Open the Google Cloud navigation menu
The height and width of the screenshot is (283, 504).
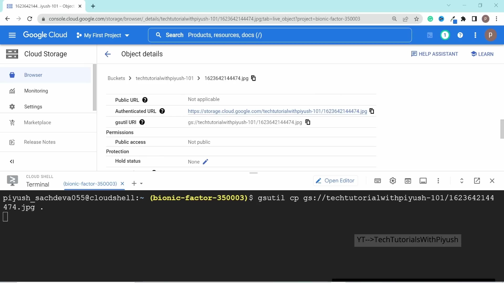point(12,35)
